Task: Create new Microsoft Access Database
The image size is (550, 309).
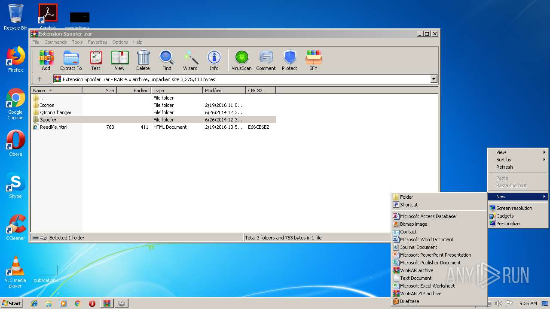Action: point(439,216)
